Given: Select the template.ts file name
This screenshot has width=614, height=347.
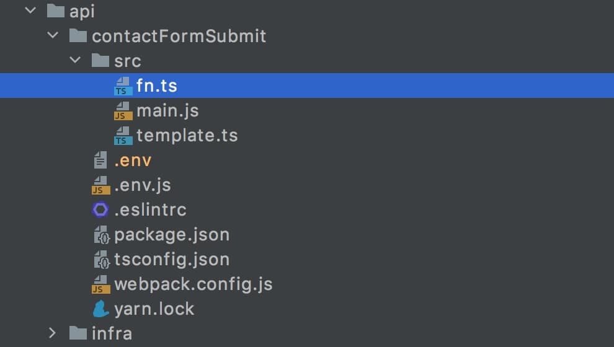Looking at the screenshot, I should 187,135.
